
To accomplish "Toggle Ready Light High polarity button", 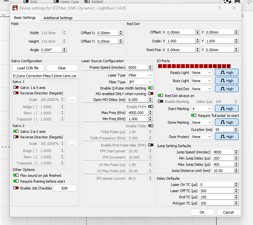I will pos(227,73).
